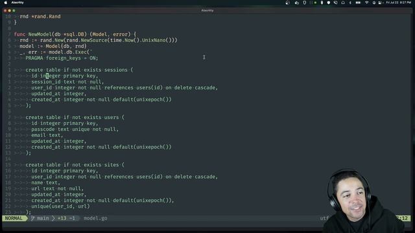Click the green dot indicator in menu bar

point(315,3)
